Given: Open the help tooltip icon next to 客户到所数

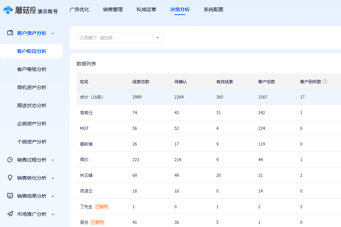Looking at the screenshot, I should click(x=326, y=81).
